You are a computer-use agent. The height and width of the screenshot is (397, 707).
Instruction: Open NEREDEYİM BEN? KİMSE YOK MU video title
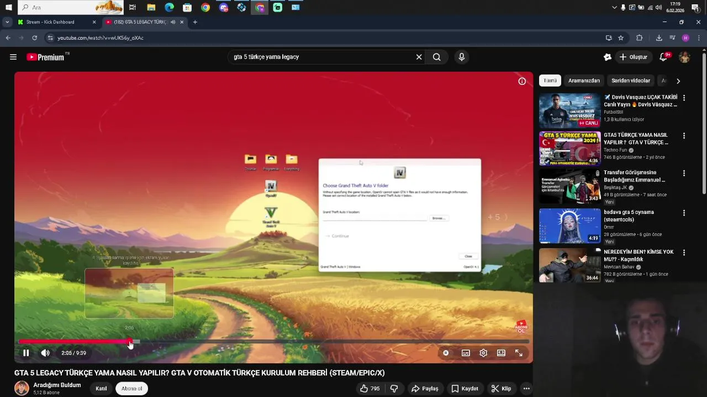click(x=639, y=255)
